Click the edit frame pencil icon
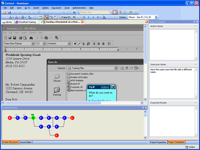 [x=40, y=17]
